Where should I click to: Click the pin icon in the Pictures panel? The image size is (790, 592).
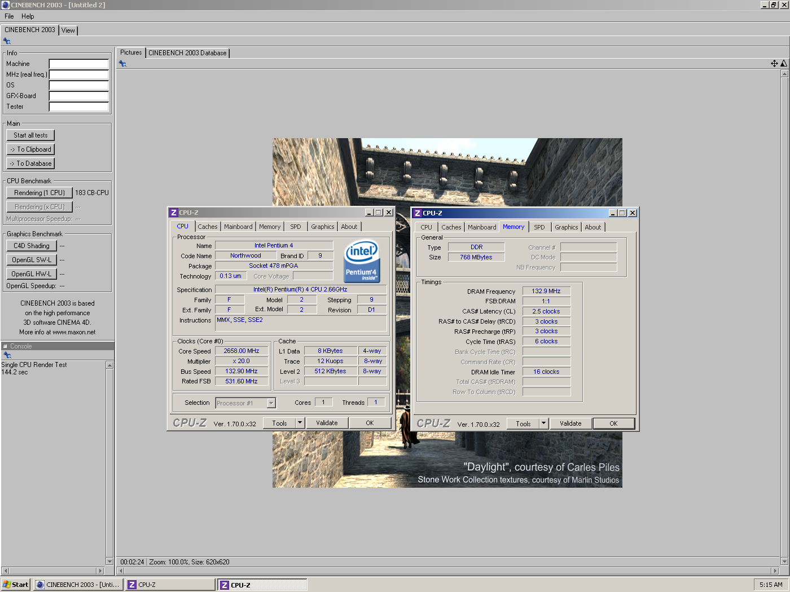point(122,64)
